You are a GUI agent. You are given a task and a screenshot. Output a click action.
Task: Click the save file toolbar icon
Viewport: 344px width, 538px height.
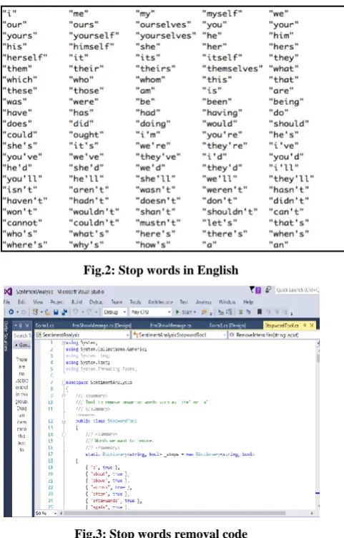click(x=56, y=312)
